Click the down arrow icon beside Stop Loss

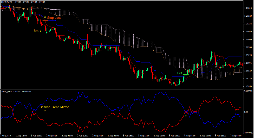(45, 17)
